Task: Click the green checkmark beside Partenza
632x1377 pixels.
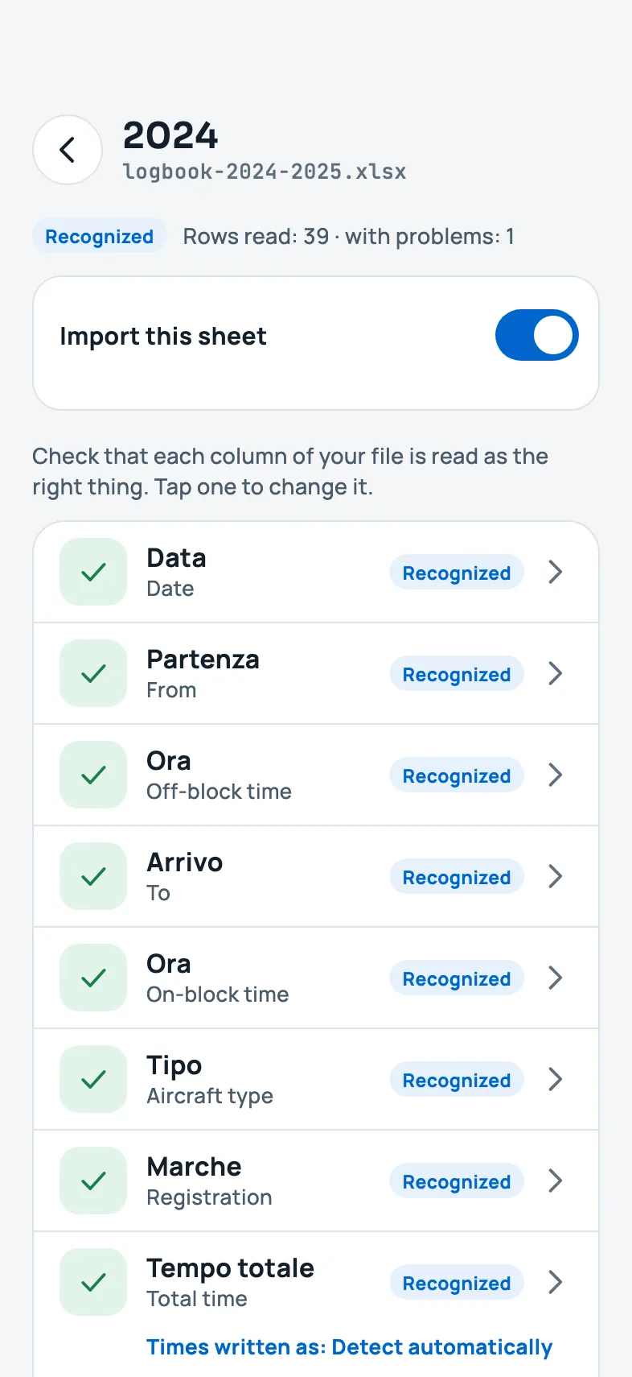Action: click(x=93, y=673)
